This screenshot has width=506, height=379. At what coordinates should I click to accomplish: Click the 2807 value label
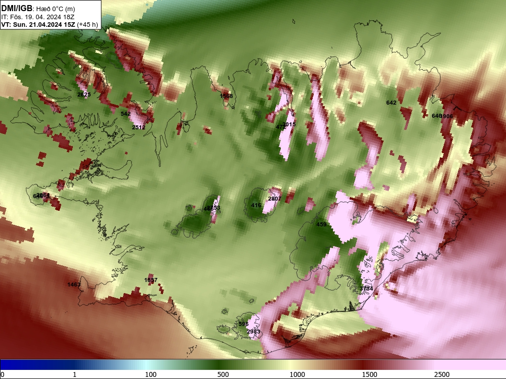click(275, 199)
